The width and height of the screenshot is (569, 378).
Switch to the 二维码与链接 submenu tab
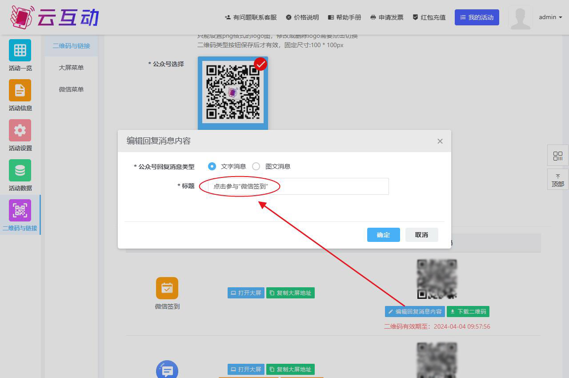point(71,46)
